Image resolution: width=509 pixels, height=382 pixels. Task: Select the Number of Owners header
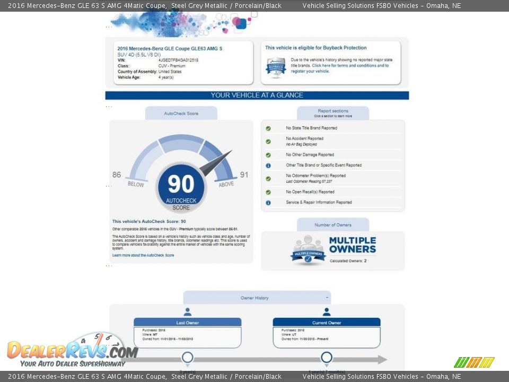332,225
